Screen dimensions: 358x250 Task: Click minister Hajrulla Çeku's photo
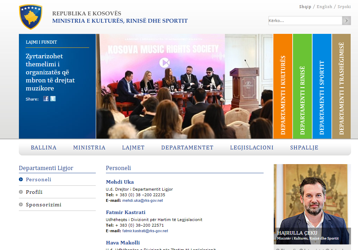tap(312, 199)
